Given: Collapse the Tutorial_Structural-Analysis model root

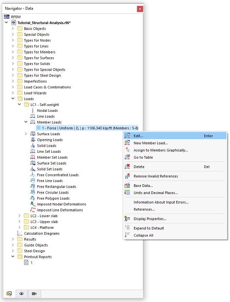Looking at the screenshot, I should pos(7,22).
